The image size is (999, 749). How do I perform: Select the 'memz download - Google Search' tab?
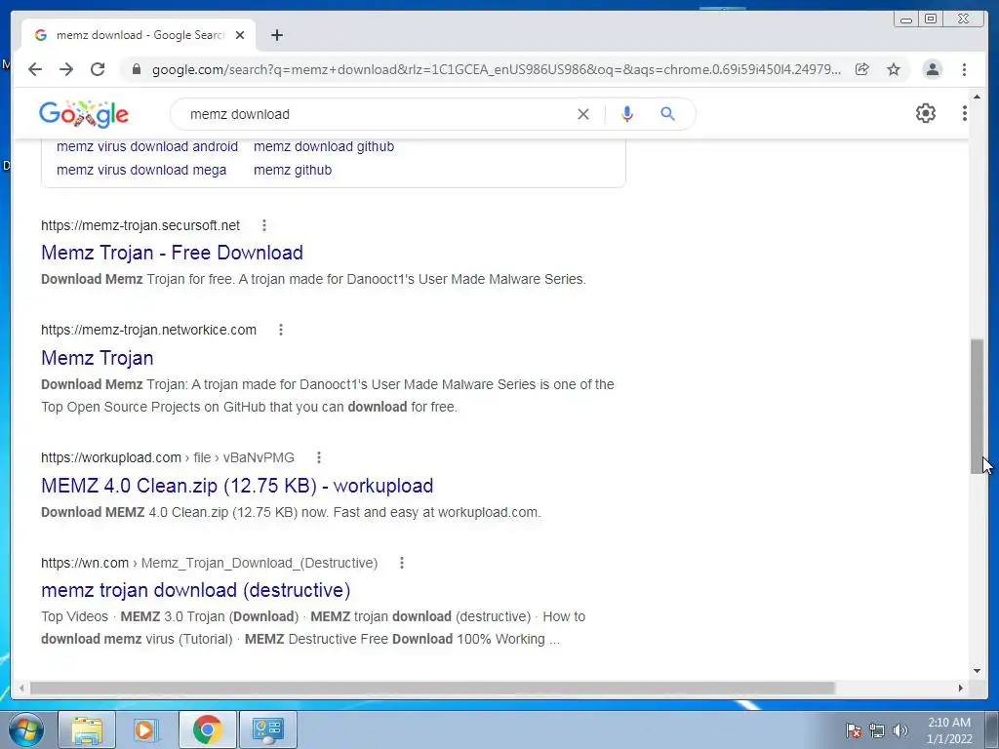tap(139, 35)
